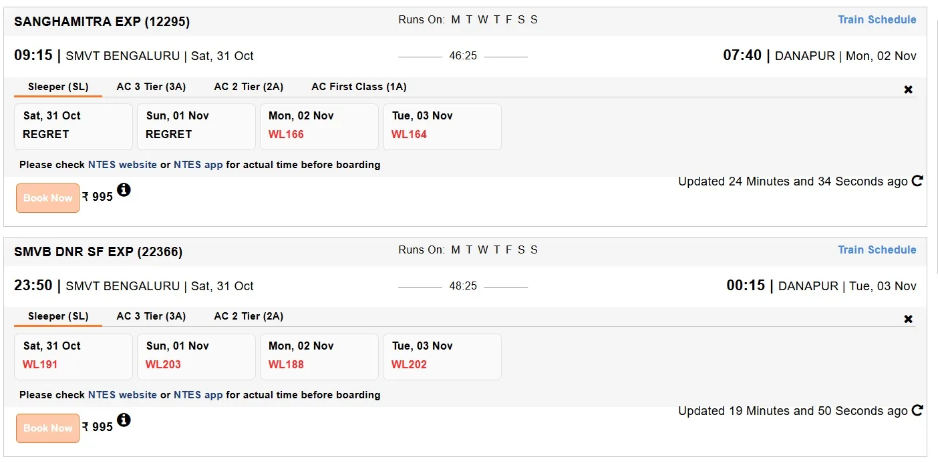Select Sleeper (SL) tab for SMVB DNR SF Exp
Screen dimensions: 938x463
[x=58, y=316]
